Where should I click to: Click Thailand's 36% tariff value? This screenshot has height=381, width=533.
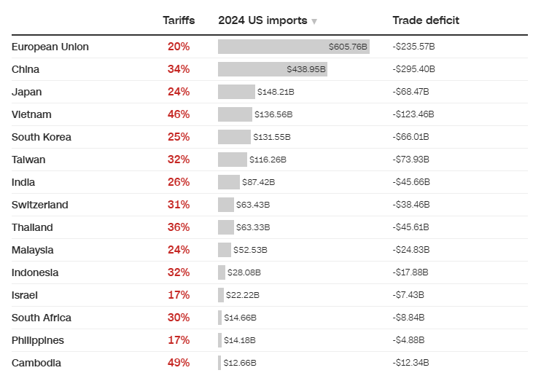pos(179,227)
